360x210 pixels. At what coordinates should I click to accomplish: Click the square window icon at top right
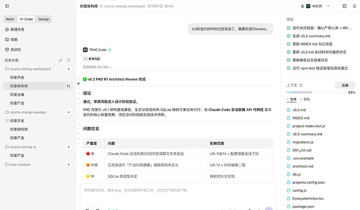344,6
